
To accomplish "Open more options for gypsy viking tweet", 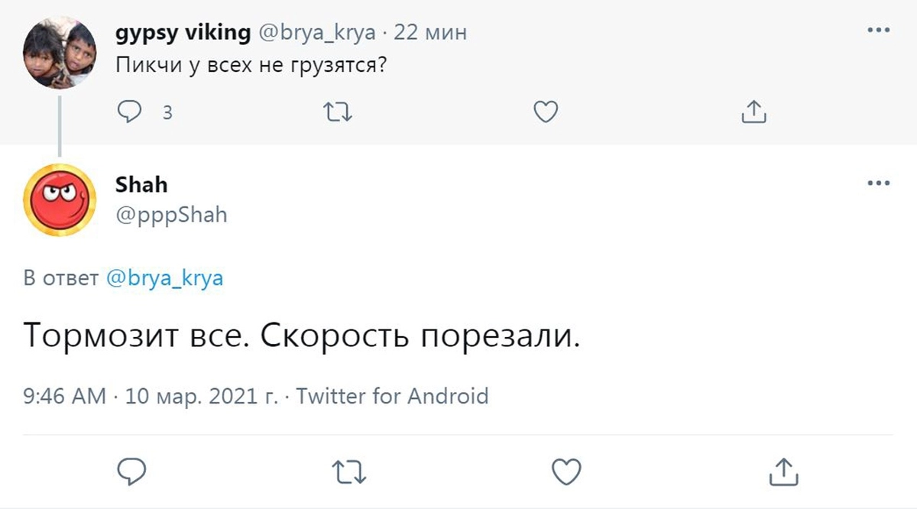I will coord(879,31).
